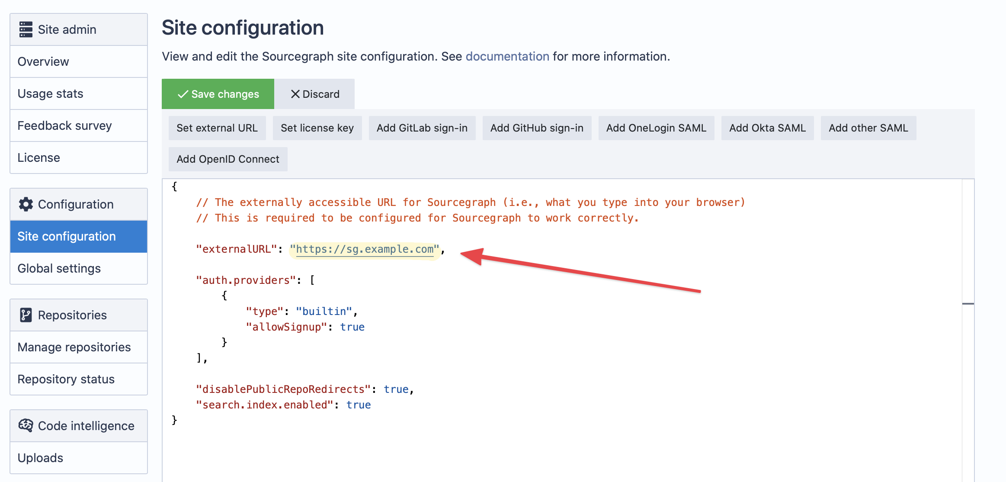Click the Code intelligence section header
1006x482 pixels.
79,426
